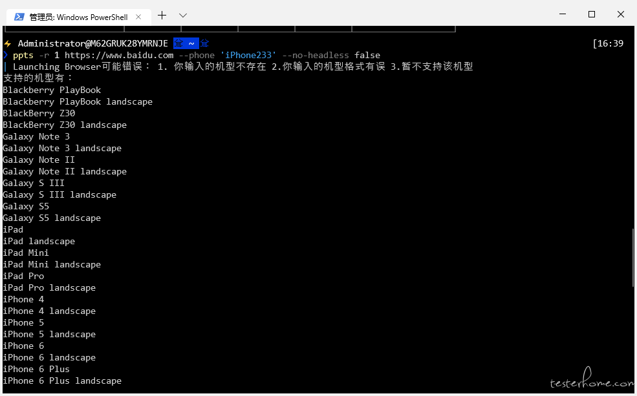
Task: Click the Galaxy Note 3 landscape line
Action: click(62, 148)
